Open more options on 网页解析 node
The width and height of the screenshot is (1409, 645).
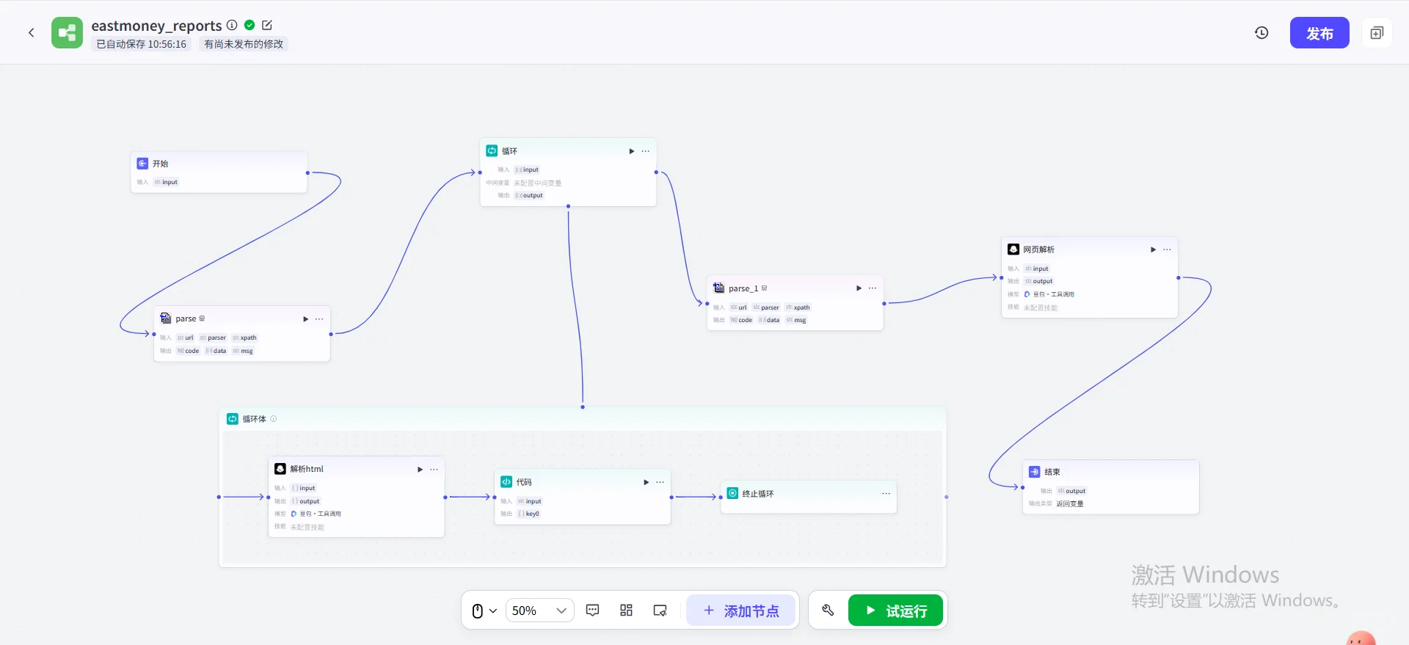pyautogui.click(x=1167, y=249)
